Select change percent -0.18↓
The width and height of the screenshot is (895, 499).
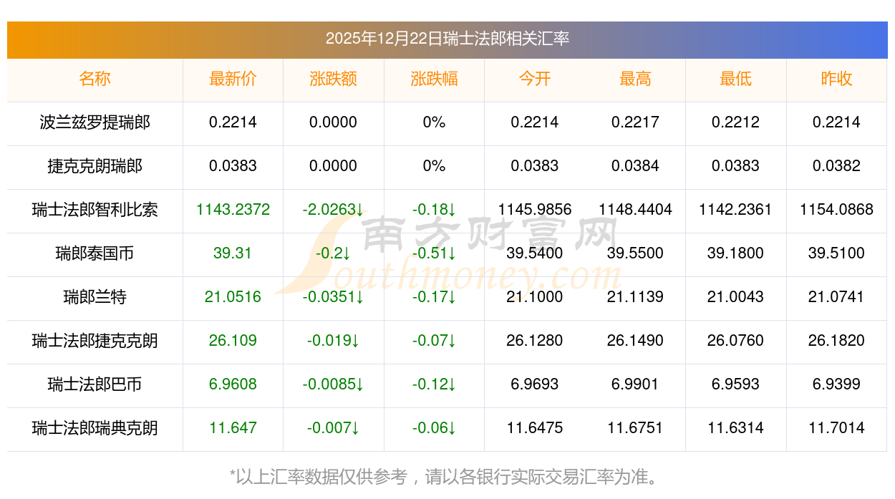click(434, 210)
